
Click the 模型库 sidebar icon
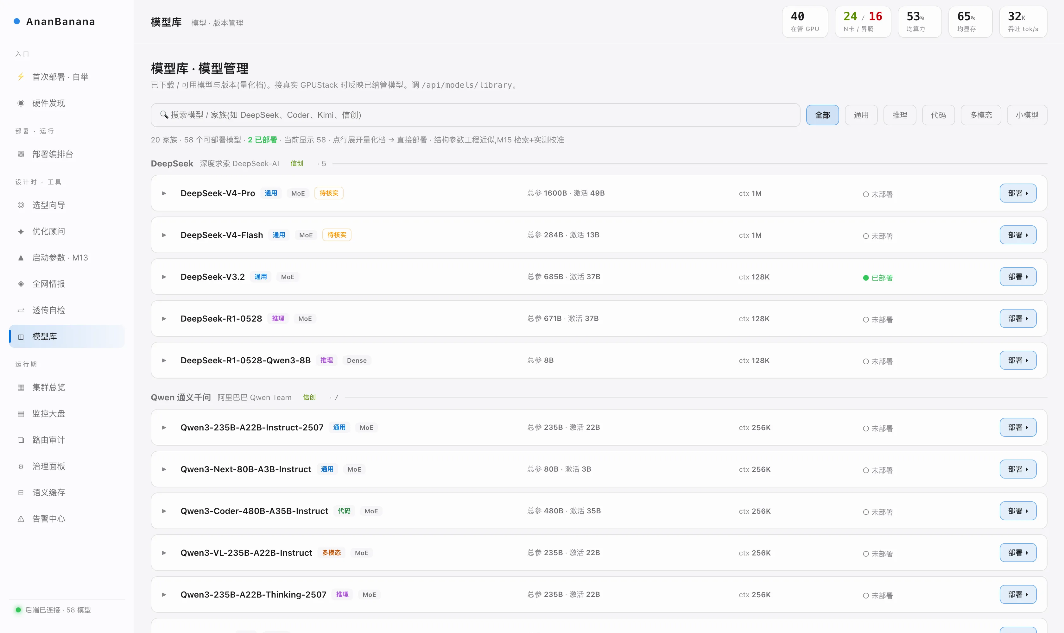[21, 336]
